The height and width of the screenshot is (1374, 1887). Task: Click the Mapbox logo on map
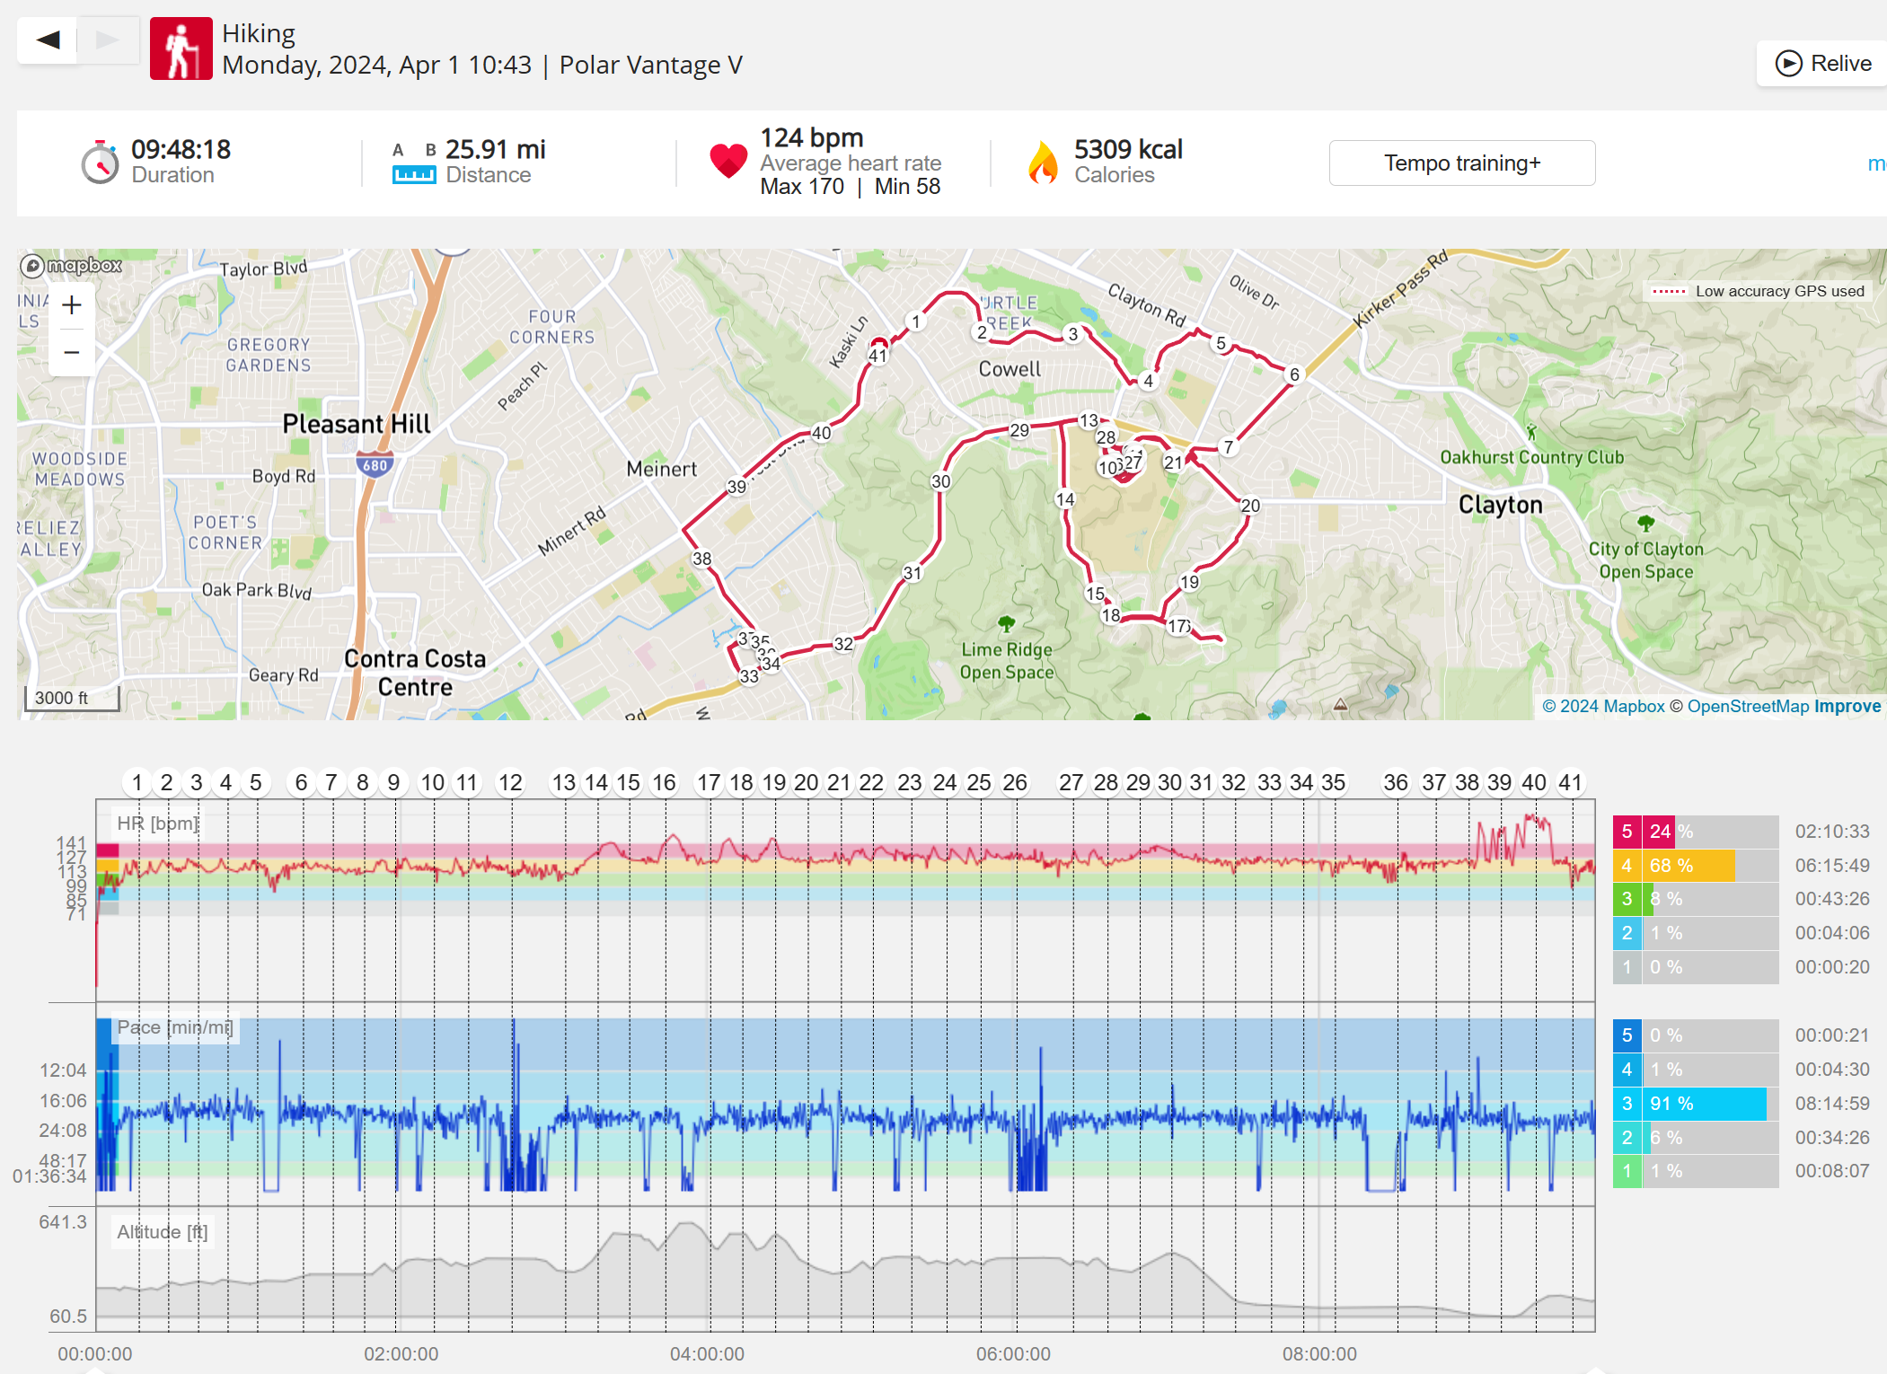[x=72, y=266]
